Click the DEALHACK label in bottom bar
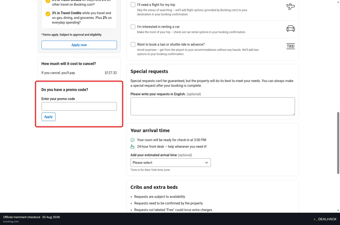The image size is (340, 225). coord(327,219)
